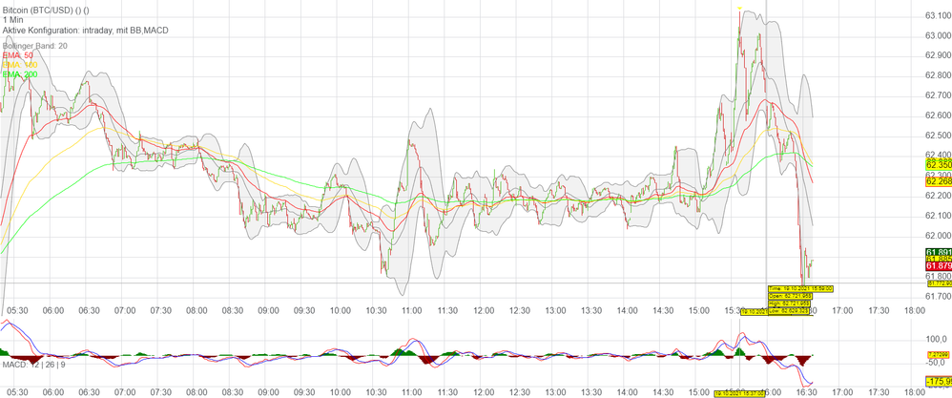Click the yellow Time: 19.10.2021 crosshair tooltip
Viewport: 952px width, 398px height.
click(799, 288)
